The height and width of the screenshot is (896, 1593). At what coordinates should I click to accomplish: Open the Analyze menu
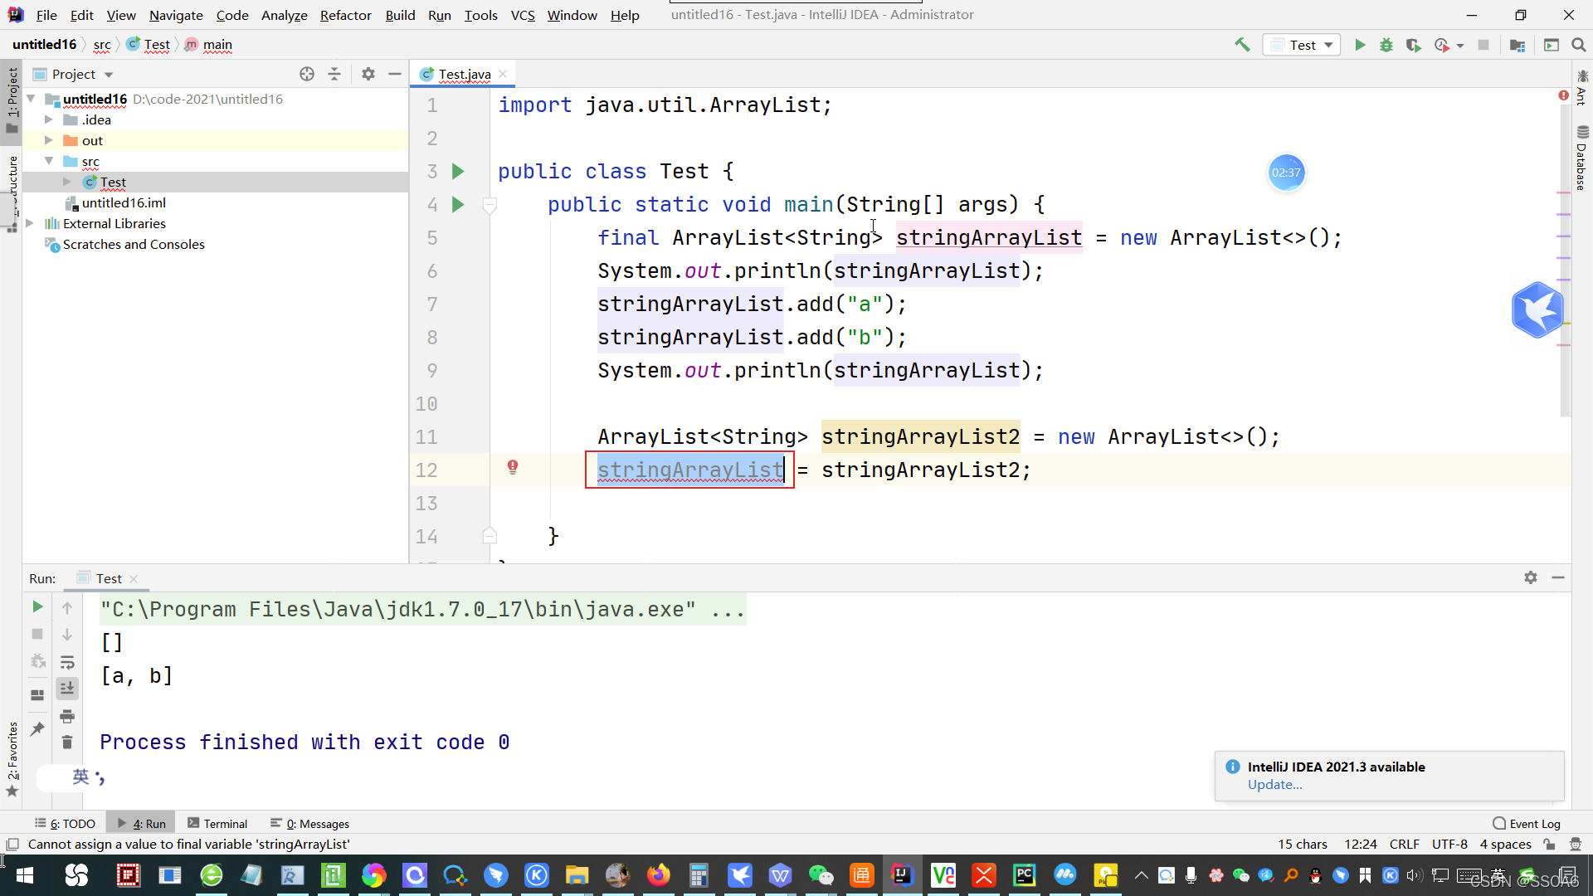(284, 15)
